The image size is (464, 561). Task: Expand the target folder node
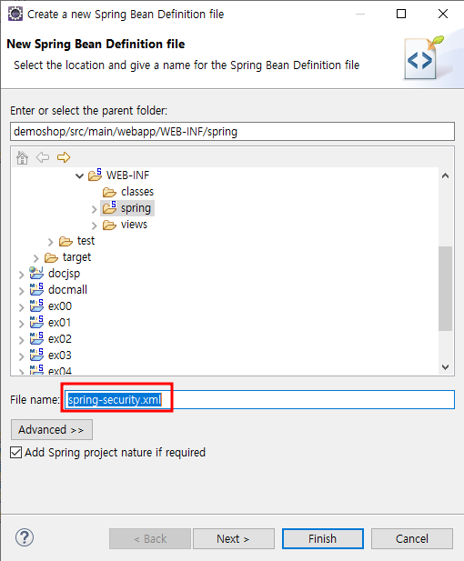[35, 258]
